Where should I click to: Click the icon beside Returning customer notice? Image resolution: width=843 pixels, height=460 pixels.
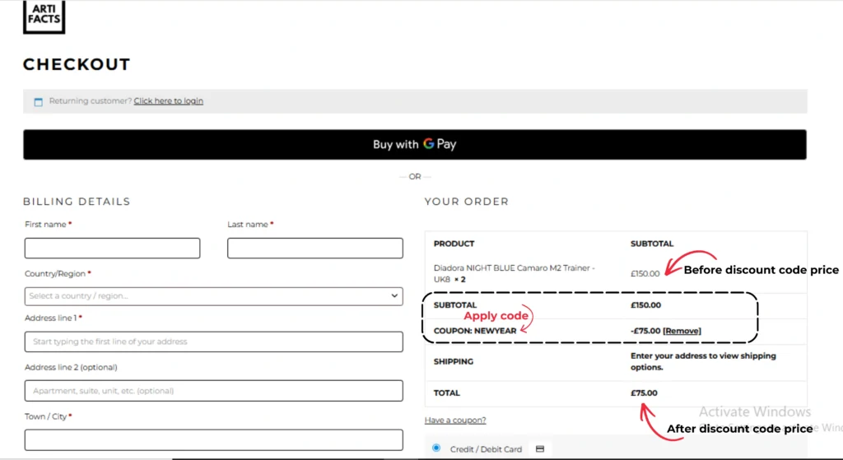(x=38, y=102)
